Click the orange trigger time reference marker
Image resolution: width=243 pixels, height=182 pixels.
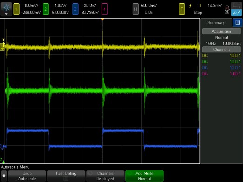click(102, 19)
